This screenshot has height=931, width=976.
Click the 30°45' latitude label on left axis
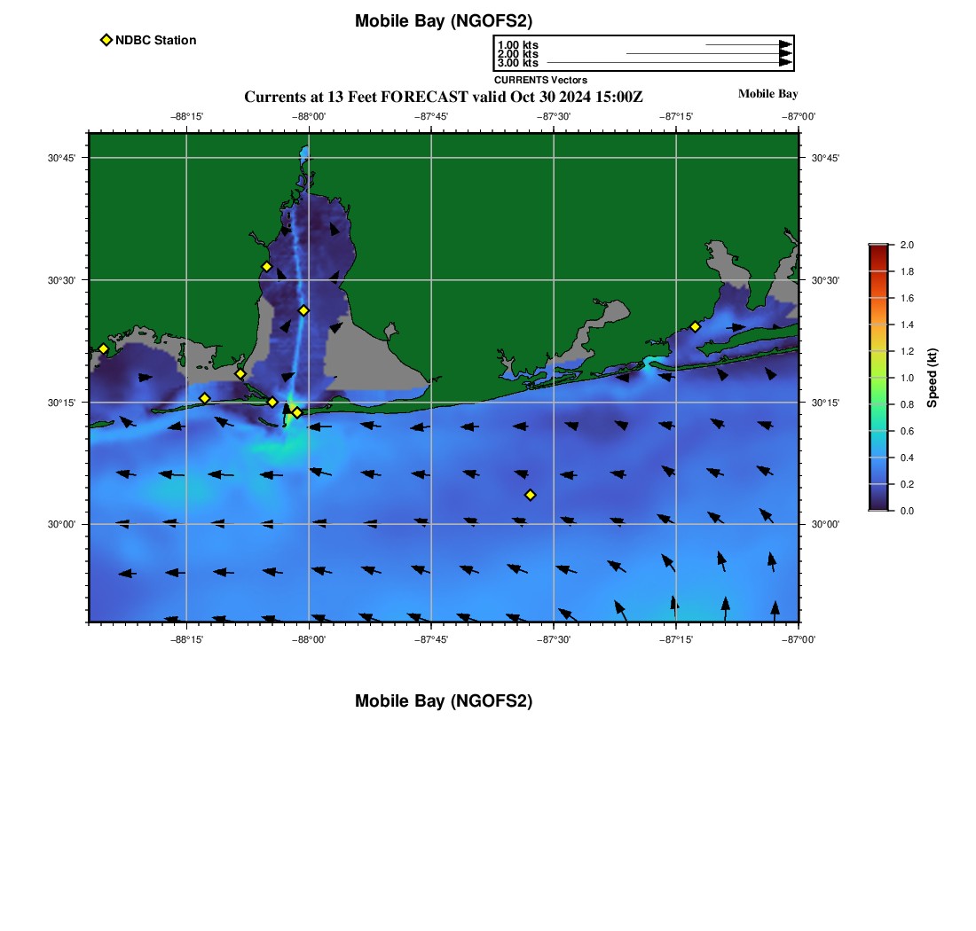click(61, 158)
